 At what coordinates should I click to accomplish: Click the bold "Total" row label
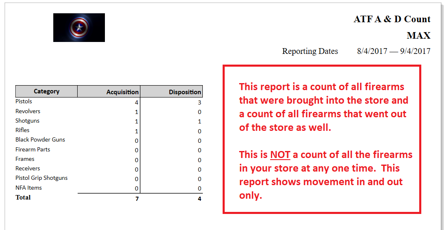tap(23, 197)
